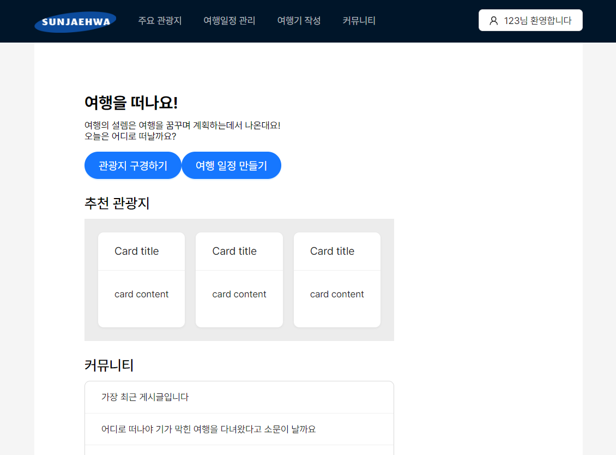Image resolution: width=616 pixels, height=455 pixels.
Task: Click the 관광지 구경하기 button
Action: [133, 165]
